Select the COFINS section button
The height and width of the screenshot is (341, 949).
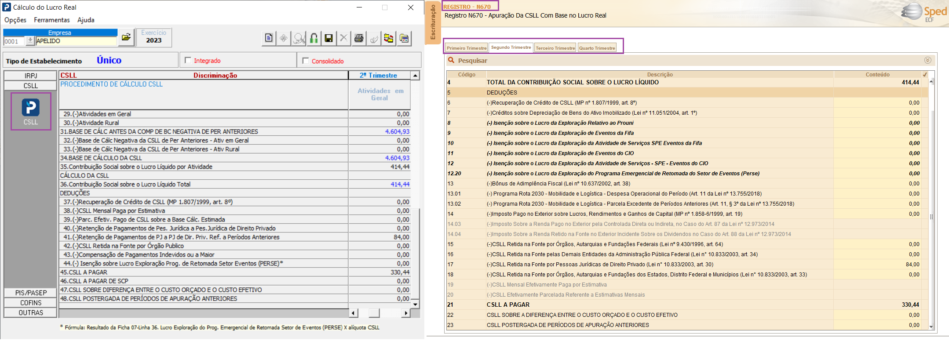point(31,303)
